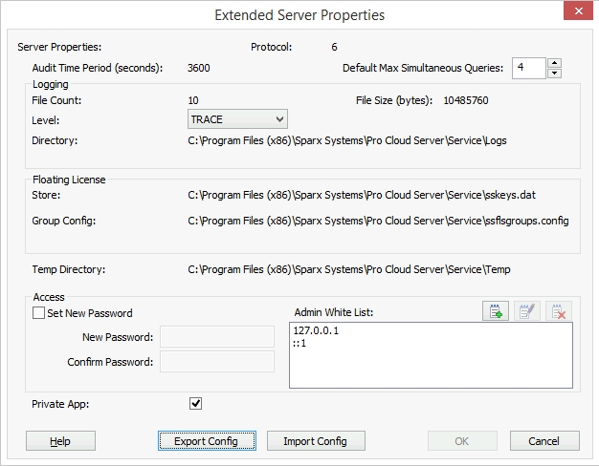Image resolution: width=599 pixels, height=466 pixels.
Task: Cancel the server properties dialog
Action: point(544,441)
